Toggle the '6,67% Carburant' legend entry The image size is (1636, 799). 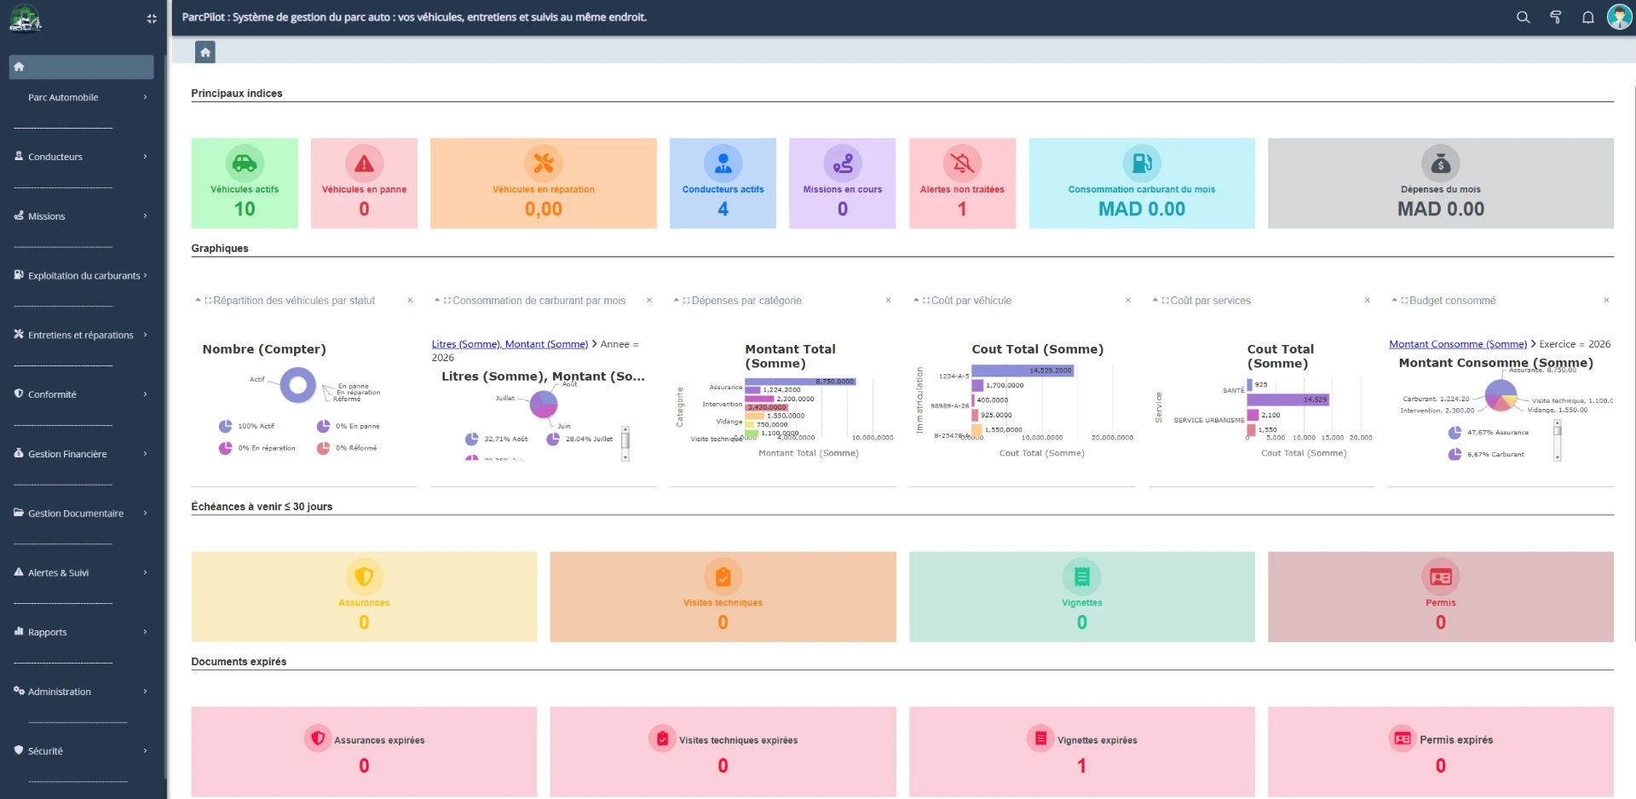1487,455
